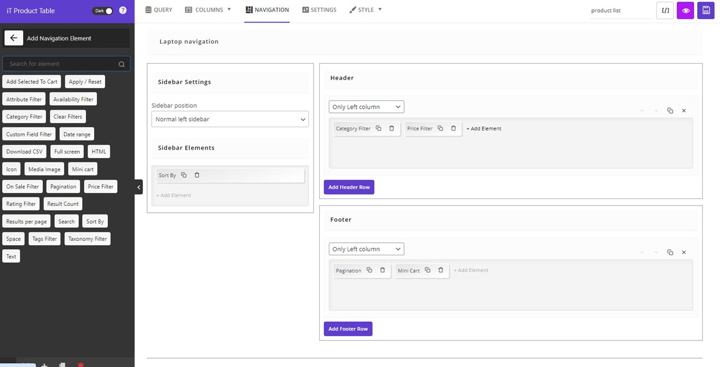Duplicate the Pagination footer chip

[x=369, y=270]
